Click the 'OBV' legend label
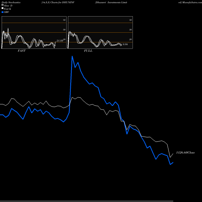This screenshot has width=202, height=202. point(6,12)
